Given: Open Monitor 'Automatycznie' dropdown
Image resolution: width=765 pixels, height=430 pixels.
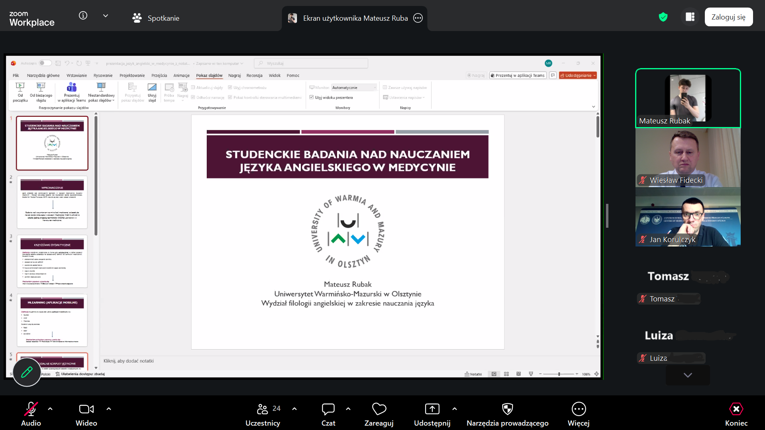Looking at the screenshot, I should tap(354, 88).
